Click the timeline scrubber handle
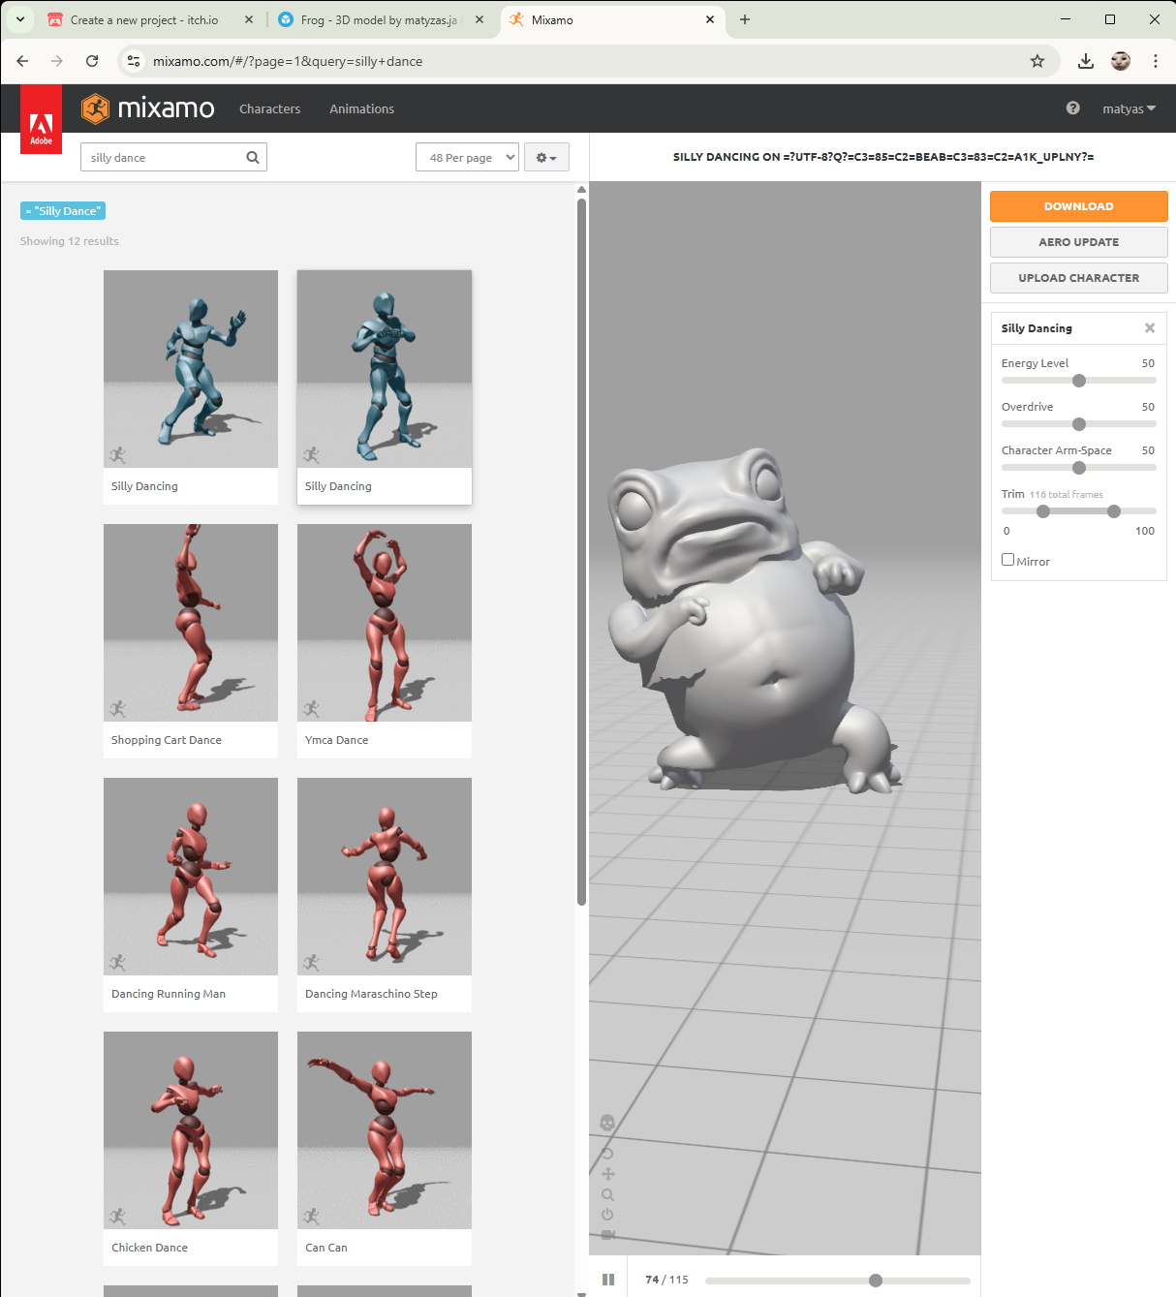Screen dimensions: 1176x1297 click(876, 1281)
